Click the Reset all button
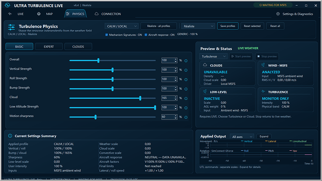 point(275,26)
